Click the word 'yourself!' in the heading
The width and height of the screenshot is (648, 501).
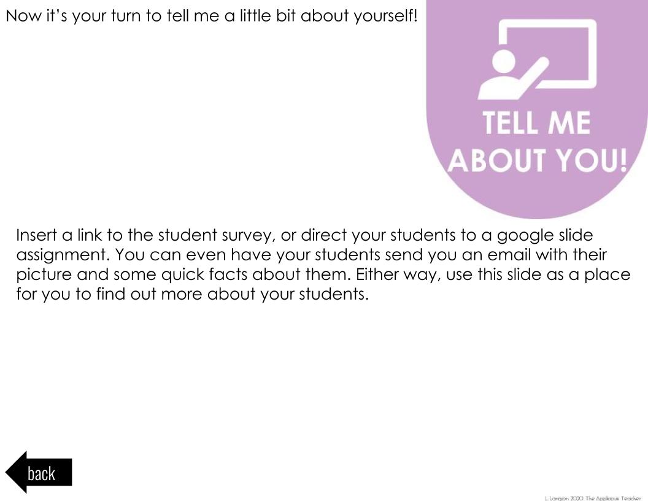click(x=385, y=16)
